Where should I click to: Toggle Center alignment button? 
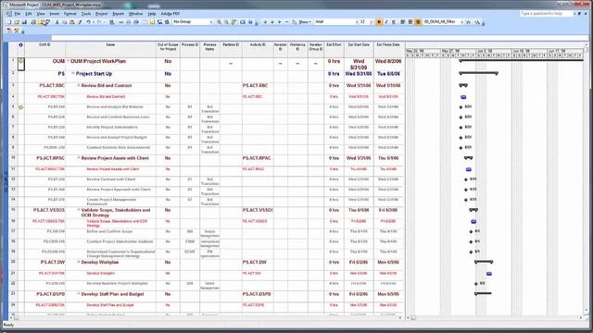point(410,22)
